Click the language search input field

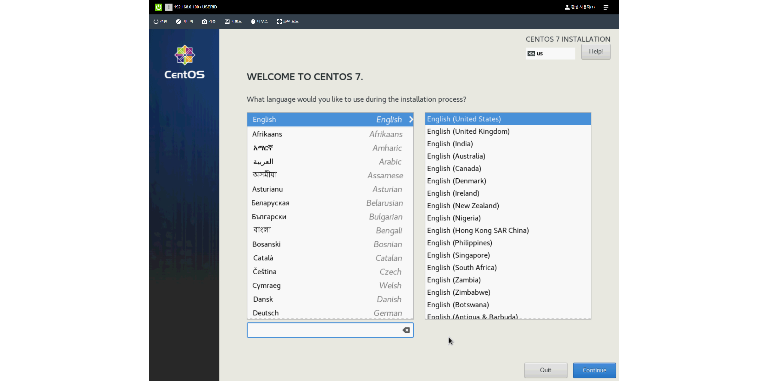[x=324, y=330]
